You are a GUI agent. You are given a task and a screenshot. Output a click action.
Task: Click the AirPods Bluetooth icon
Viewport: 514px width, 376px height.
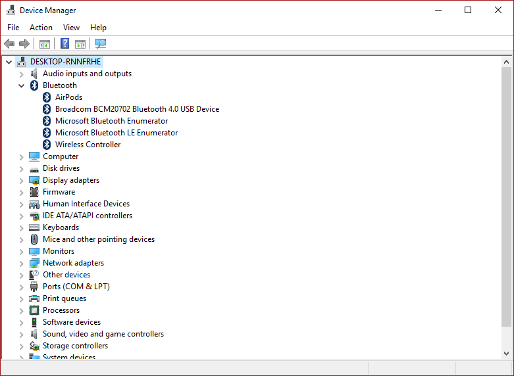[47, 97]
